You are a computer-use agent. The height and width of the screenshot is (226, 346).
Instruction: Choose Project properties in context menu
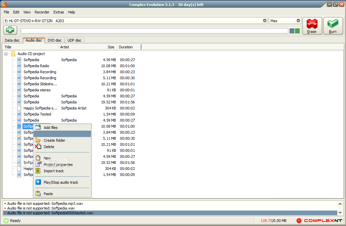tap(62, 165)
